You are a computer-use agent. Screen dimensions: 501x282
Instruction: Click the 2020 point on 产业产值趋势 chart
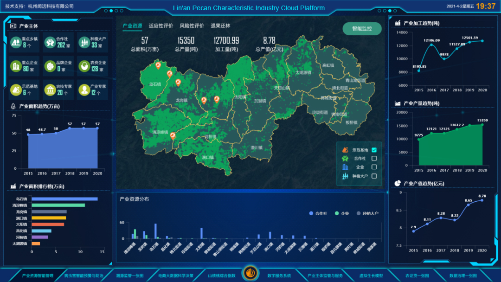(482, 200)
